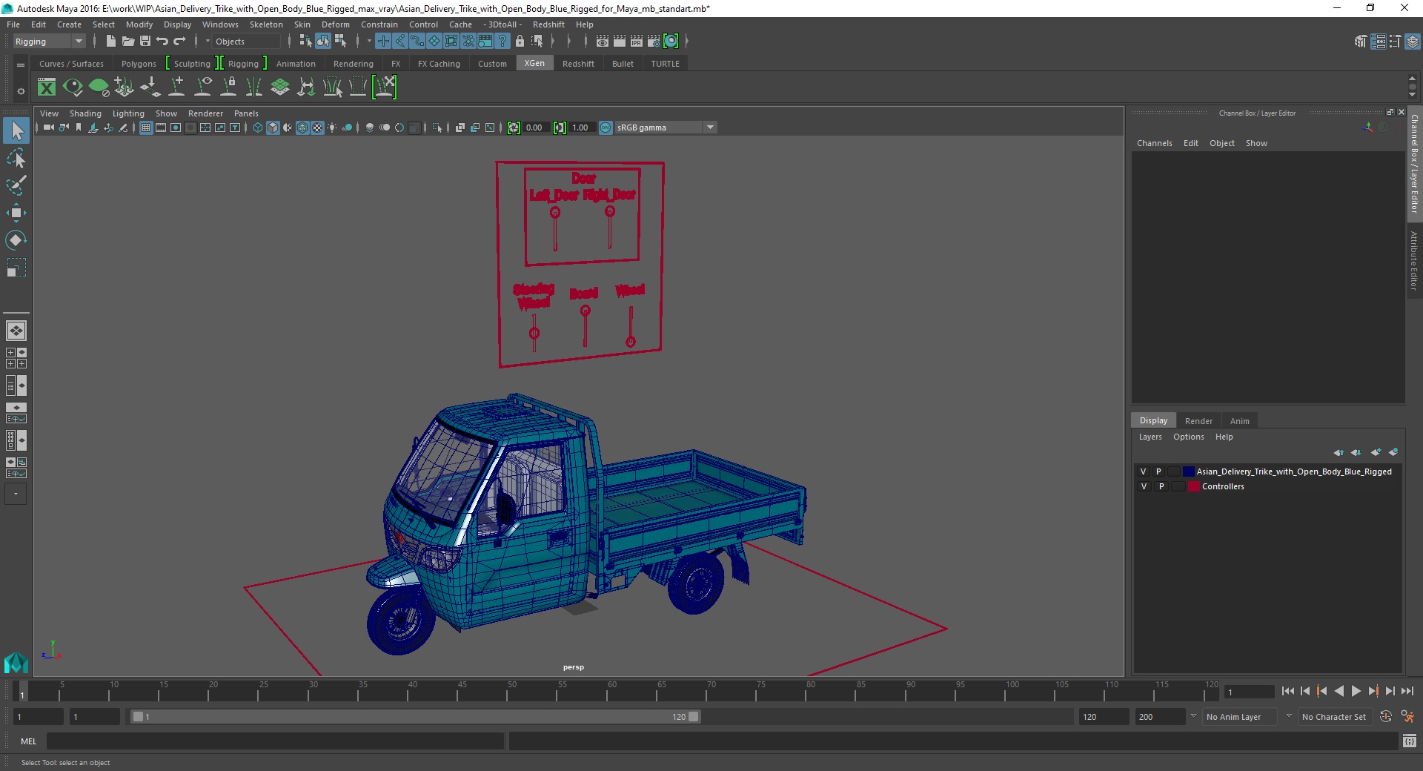Open the No Anim Layer dropdown
The width and height of the screenshot is (1423, 771).
(1241, 717)
